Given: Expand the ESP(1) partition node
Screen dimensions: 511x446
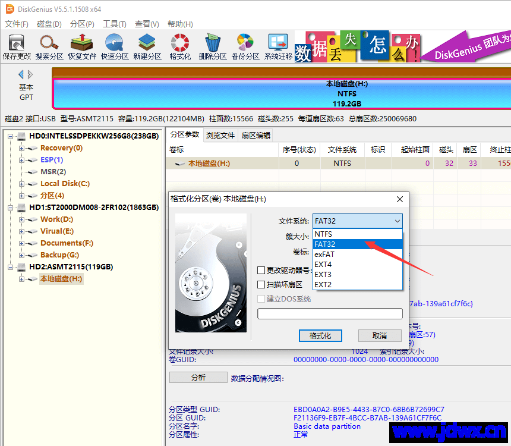Looking at the screenshot, I should pos(21,160).
